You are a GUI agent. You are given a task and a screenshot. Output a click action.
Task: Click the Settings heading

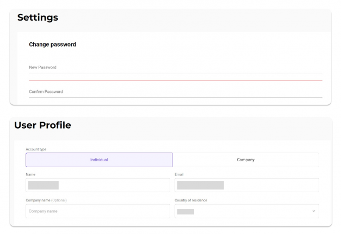(38, 17)
